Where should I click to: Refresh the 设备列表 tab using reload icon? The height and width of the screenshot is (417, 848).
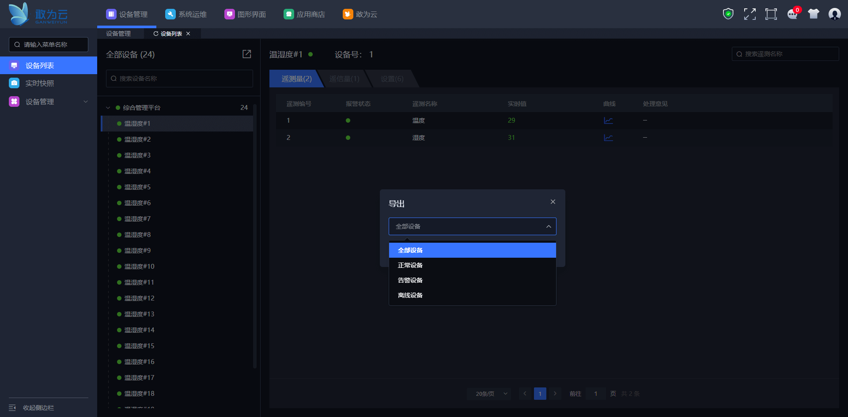(156, 34)
